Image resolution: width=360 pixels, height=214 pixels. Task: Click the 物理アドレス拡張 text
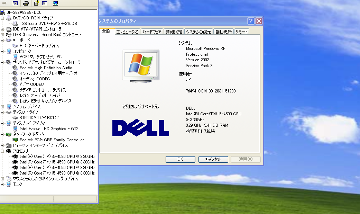200,131
